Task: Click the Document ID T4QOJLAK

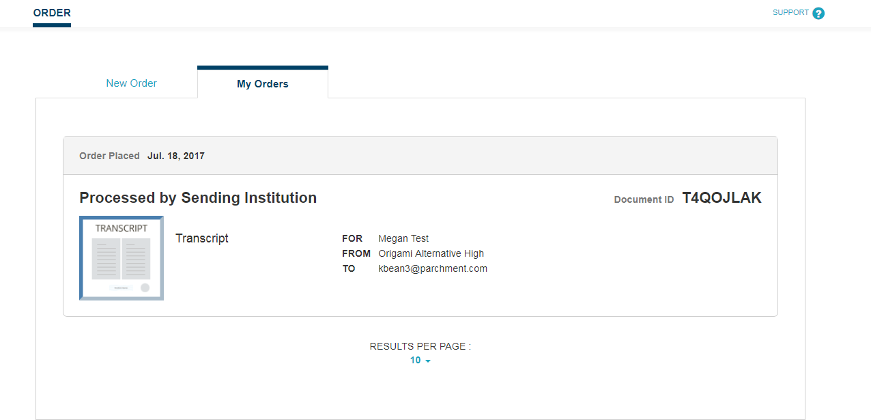Action: pyautogui.click(x=722, y=198)
